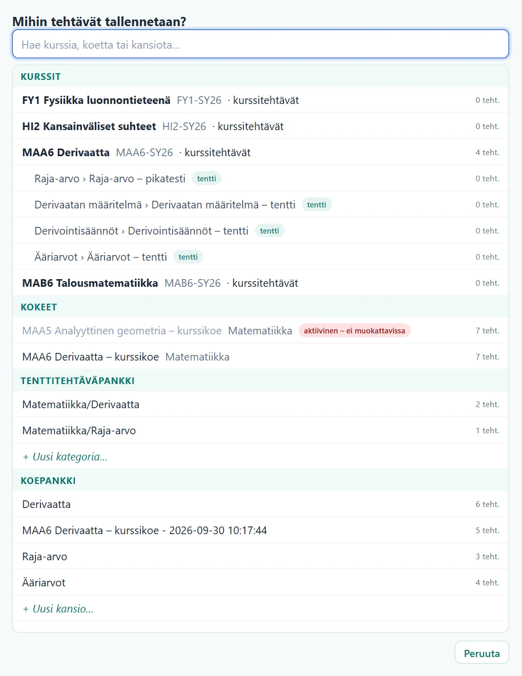This screenshot has height=676, width=522.
Task: Select Derivaatta folder in Koepankki
Action: [x=260, y=504]
